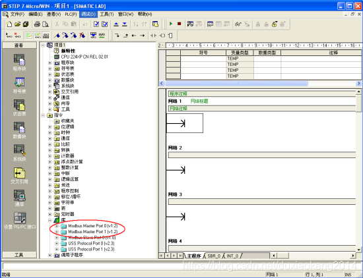The image size is (363, 278).
Task: Click the Line right ladder icon
Action: point(142,36)
